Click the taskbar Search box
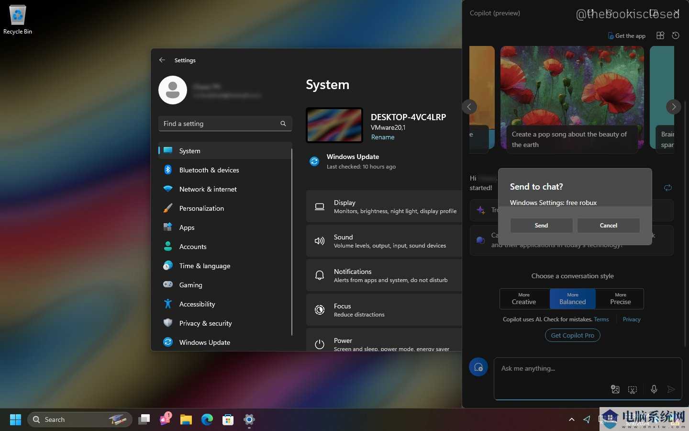Viewport: 689px width, 431px height. pos(80,420)
